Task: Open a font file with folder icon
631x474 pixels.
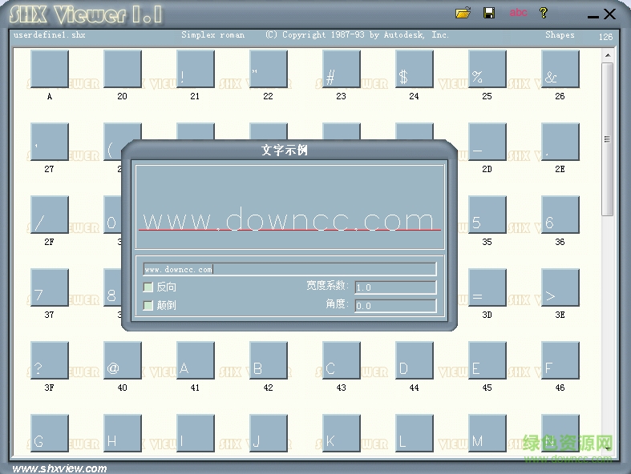Action: point(463,13)
